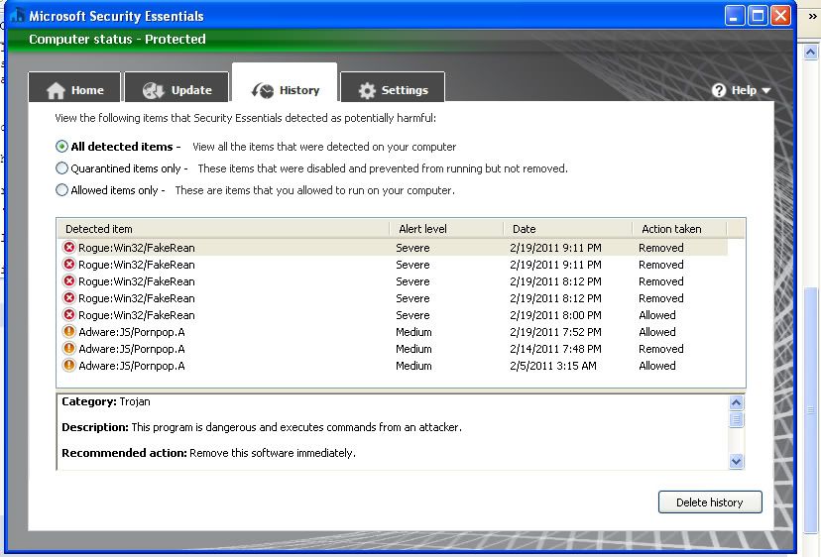Click the Help question mark icon
Screen dimensions: 821x557
tap(719, 90)
